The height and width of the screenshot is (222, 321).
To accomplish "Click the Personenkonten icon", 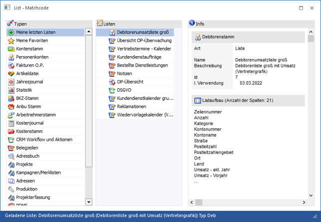I will tap(11, 57).
